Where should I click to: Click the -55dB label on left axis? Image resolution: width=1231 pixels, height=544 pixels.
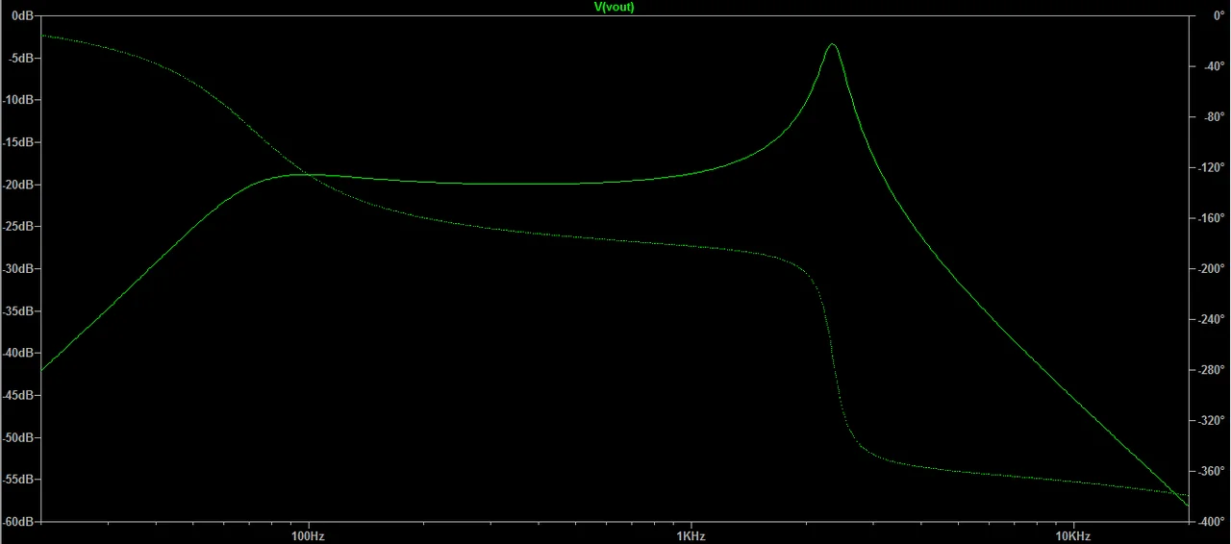coord(18,480)
